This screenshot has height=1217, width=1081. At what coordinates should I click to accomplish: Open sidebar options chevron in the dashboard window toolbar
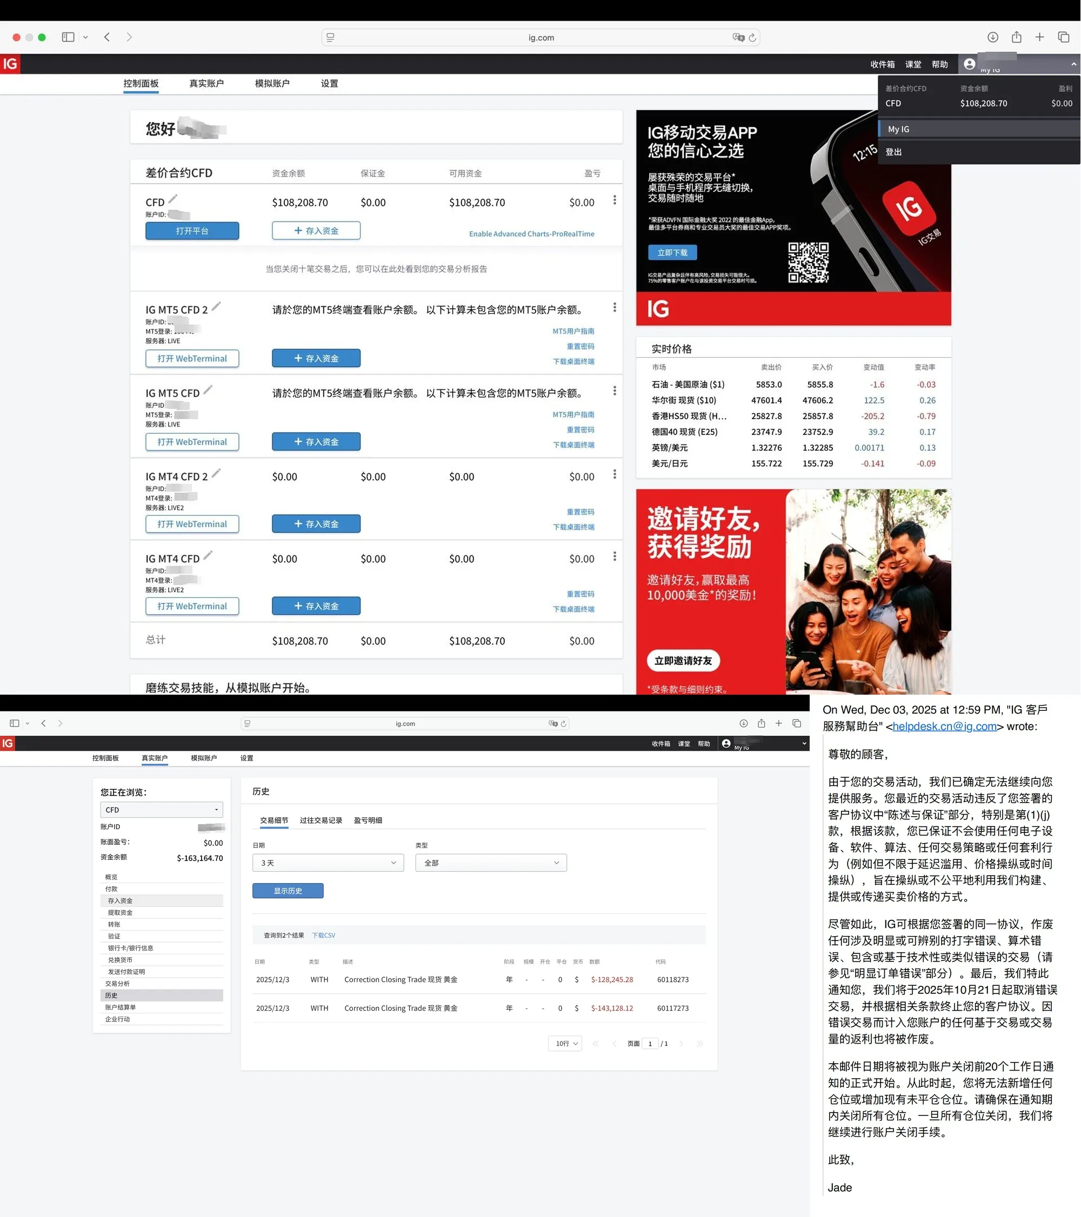tap(85, 37)
